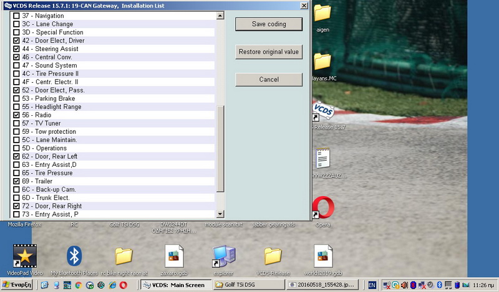
Task: Click scroll-up arrow of installation list
Action: 220,16
